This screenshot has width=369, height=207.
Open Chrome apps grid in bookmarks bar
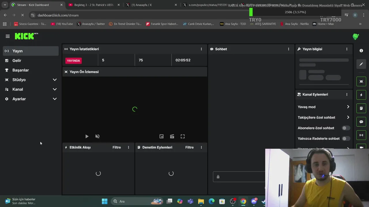point(5,24)
